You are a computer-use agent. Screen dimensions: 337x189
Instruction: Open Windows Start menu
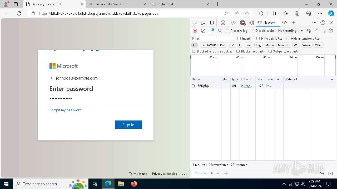click(x=6, y=184)
